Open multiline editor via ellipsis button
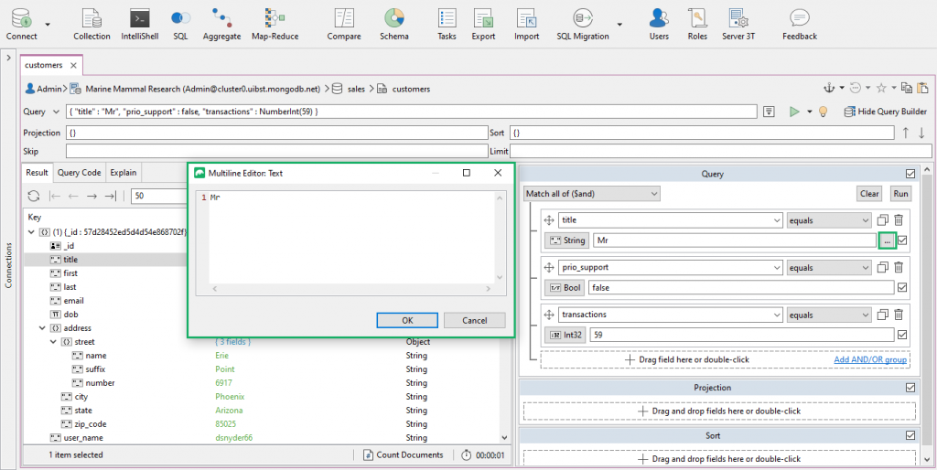 coord(887,240)
